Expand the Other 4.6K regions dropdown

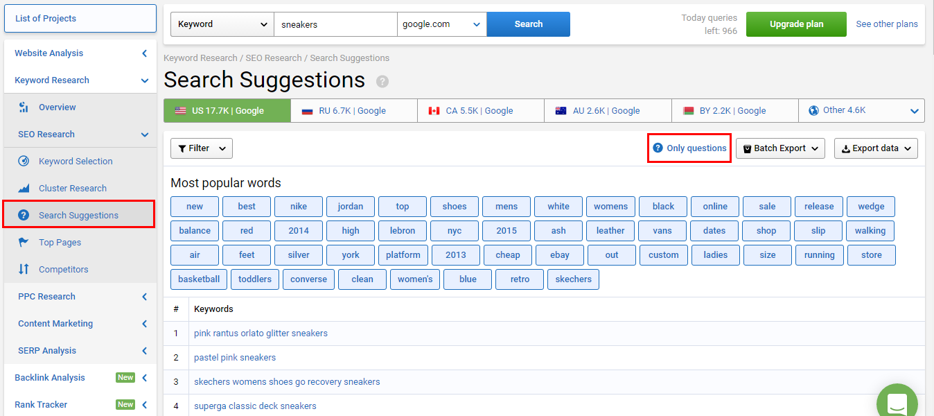tap(914, 111)
